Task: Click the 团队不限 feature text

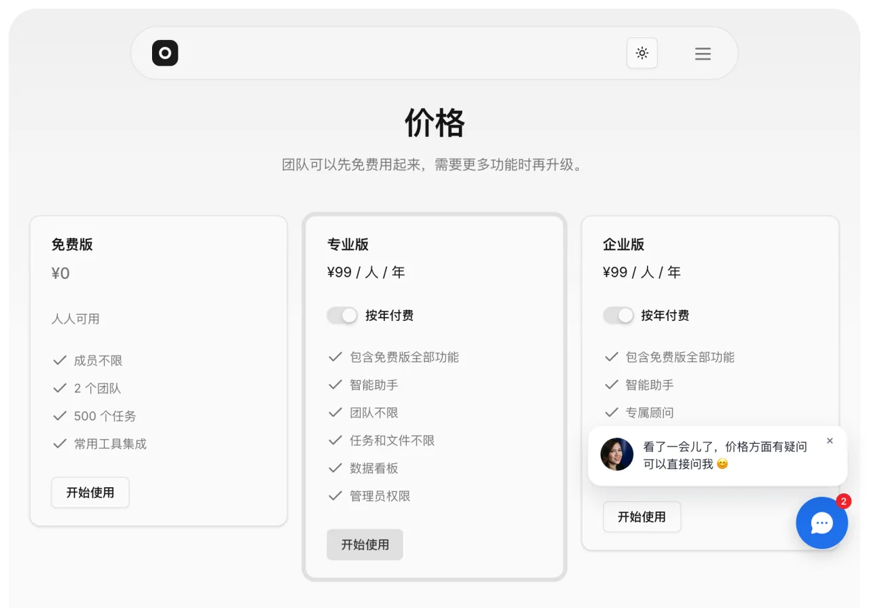Action: tap(374, 413)
